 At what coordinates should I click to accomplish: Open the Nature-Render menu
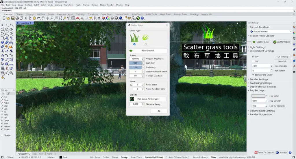click(107, 5)
